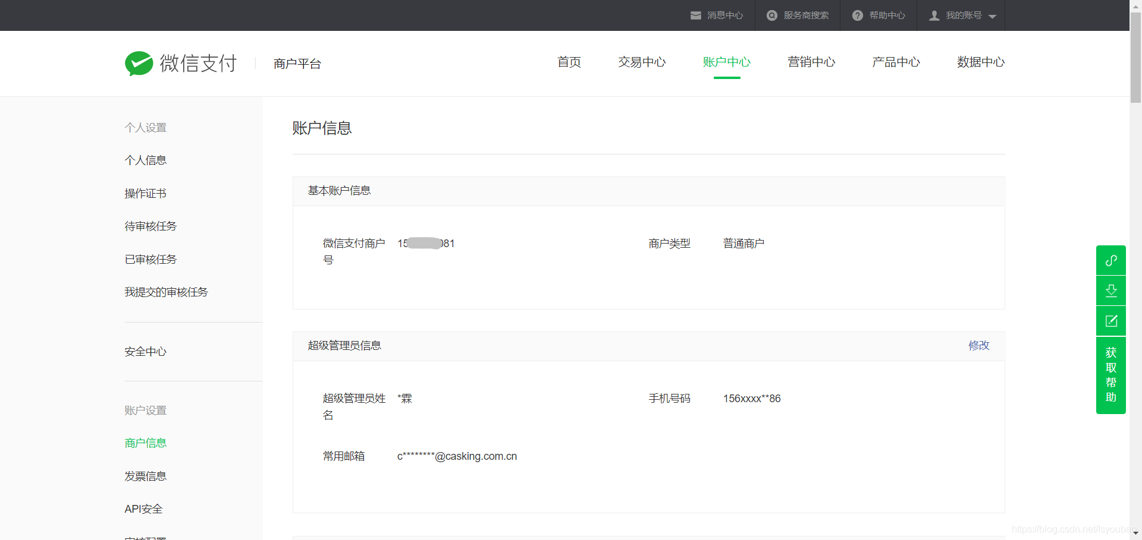Open 交易中心 navigation tab
1142x540 pixels.
(x=642, y=62)
